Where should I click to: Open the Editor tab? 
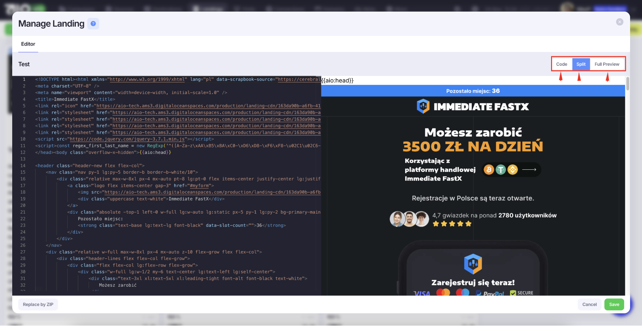coord(28,44)
